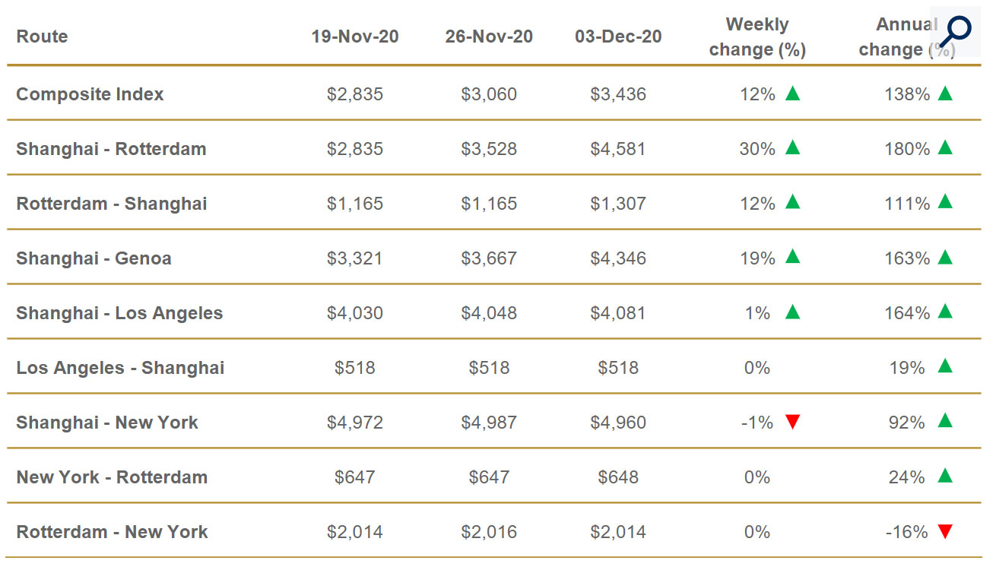Click the magnifying glass zoom icon
The image size is (996, 570).
955,31
